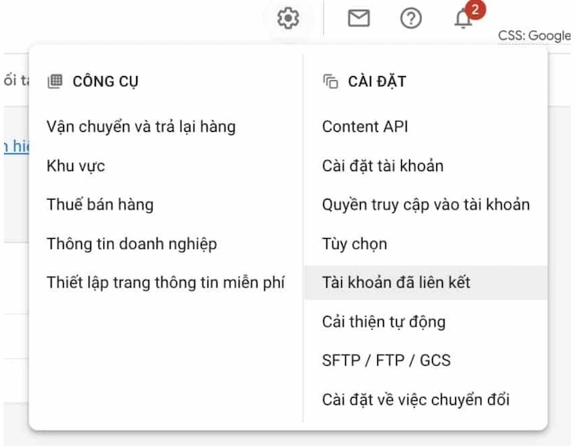574x446 pixels.
Task: Select Tùy chọn menu item
Action: pyautogui.click(x=354, y=244)
